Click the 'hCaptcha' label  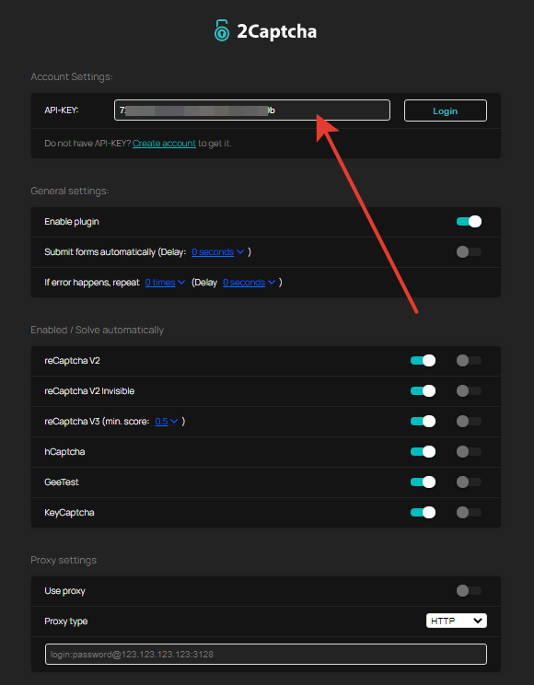click(x=64, y=452)
